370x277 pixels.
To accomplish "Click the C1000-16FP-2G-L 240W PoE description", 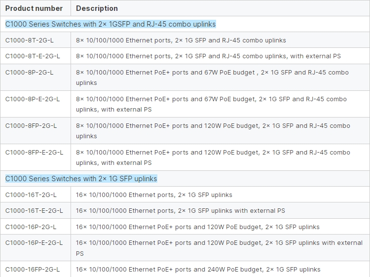I will 198,270.
